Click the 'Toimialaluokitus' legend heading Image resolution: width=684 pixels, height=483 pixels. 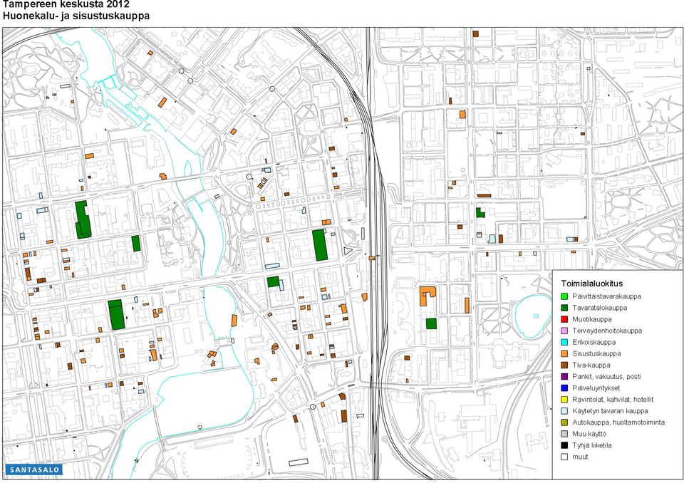[591, 284]
